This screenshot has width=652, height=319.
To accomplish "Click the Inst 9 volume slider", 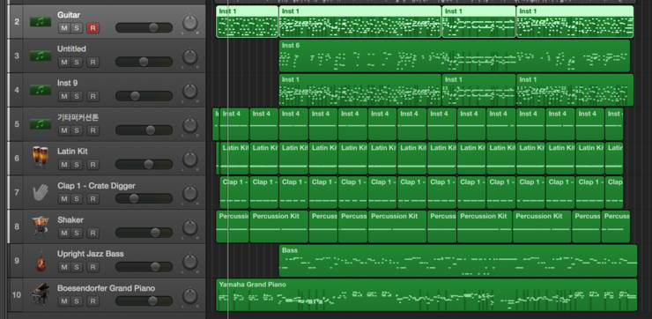I will pyautogui.click(x=144, y=96).
